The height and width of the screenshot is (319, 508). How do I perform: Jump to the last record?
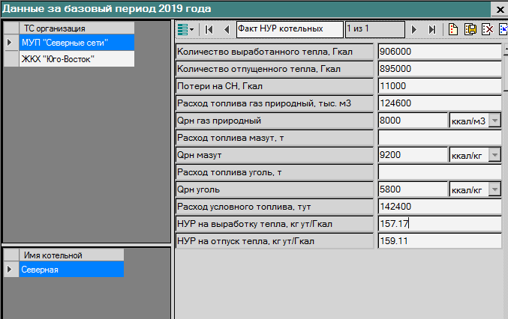[431, 29]
